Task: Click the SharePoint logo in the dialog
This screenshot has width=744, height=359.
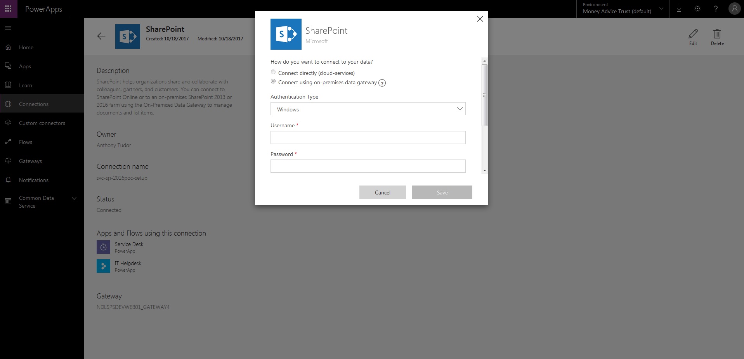Action: pyautogui.click(x=286, y=34)
